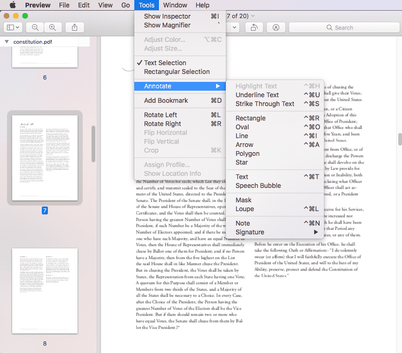Open the Apple menu
Image resolution: width=402 pixels, height=353 pixels.
click(13, 5)
